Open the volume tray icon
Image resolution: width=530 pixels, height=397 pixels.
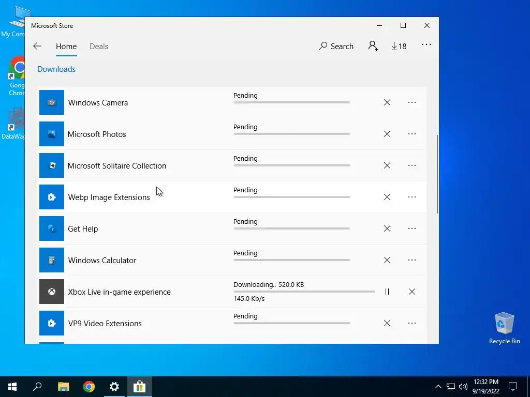point(463,387)
